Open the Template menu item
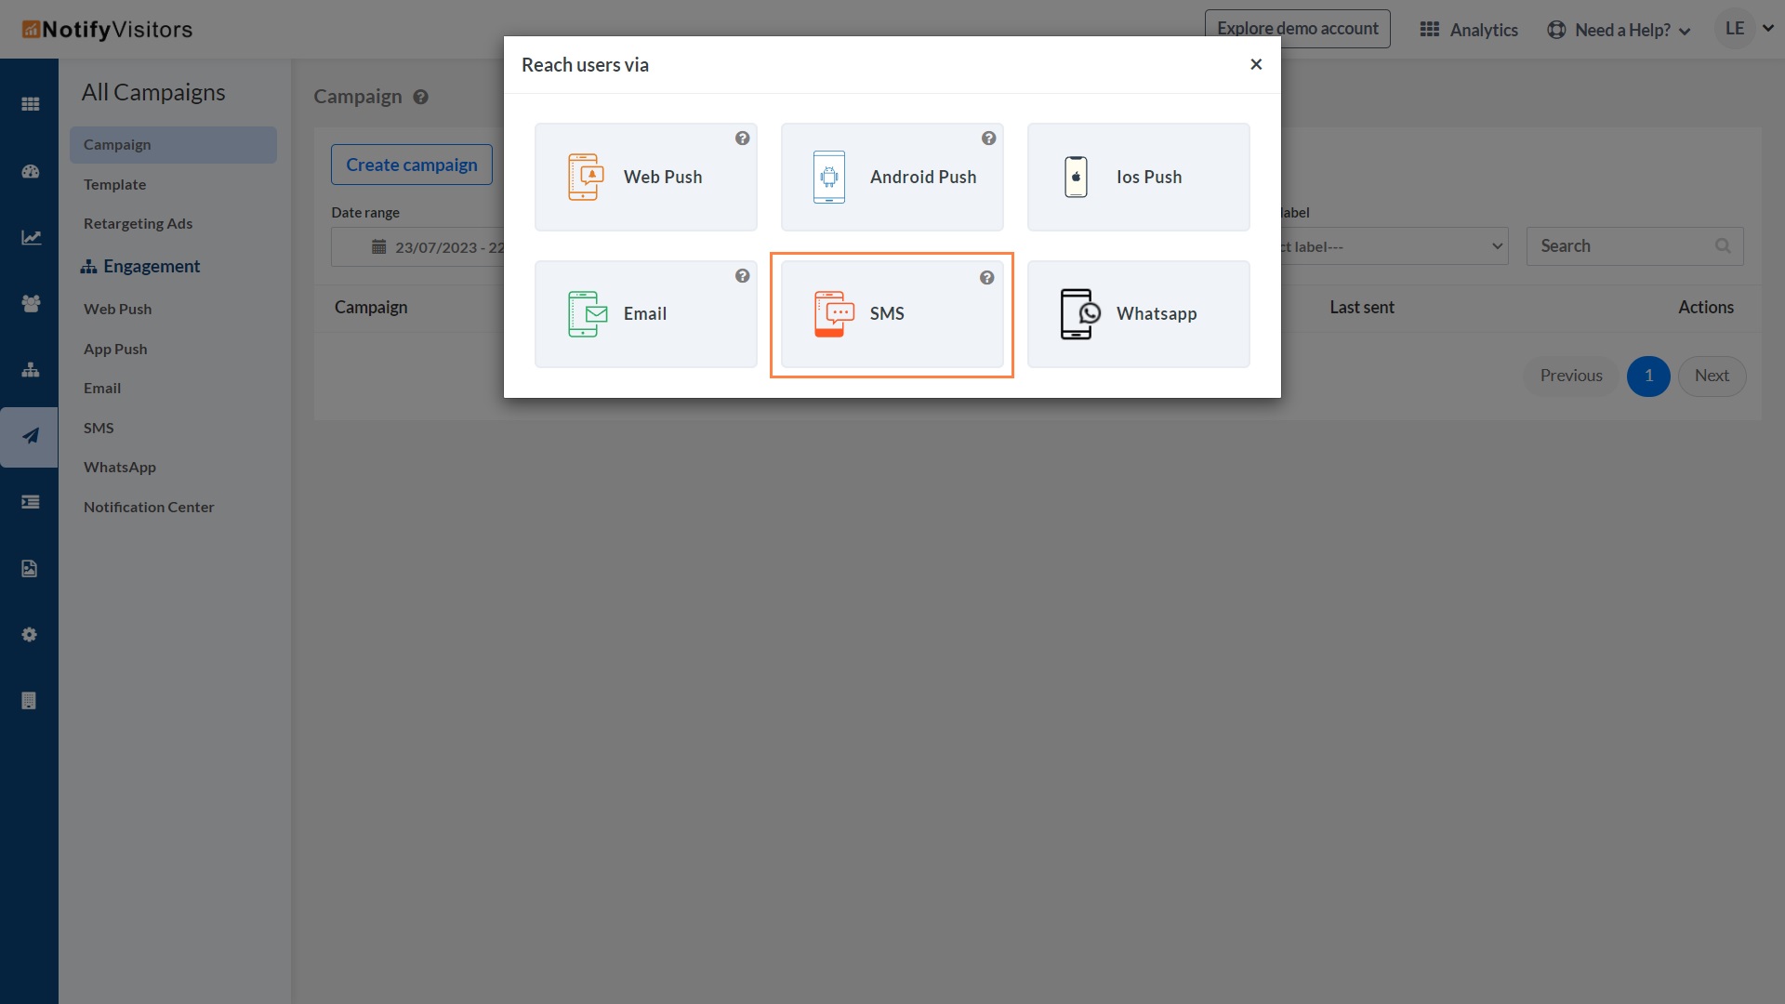The image size is (1785, 1004). 114,184
